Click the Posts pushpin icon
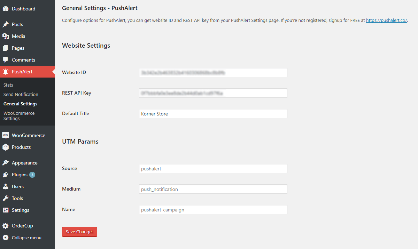This screenshot has width=418, height=249. pyautogui.click(x=6, y=24)
